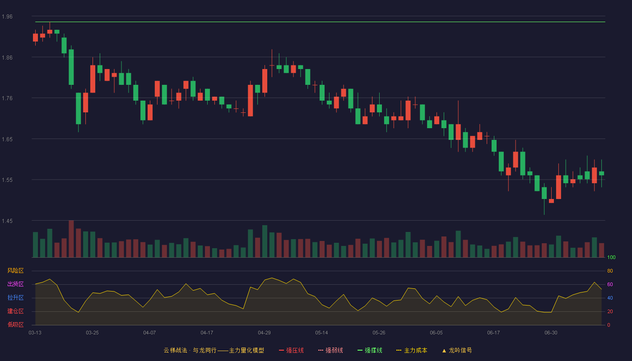The image size is (632, 361).
Task: Click the 建仓区 zone label
Action: (15, 311)
